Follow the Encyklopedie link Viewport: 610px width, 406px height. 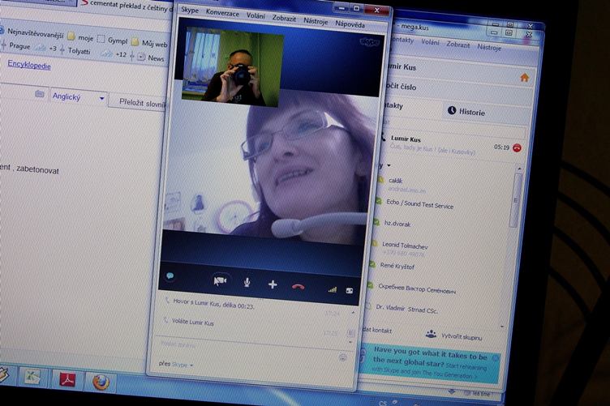coord(29,66)
